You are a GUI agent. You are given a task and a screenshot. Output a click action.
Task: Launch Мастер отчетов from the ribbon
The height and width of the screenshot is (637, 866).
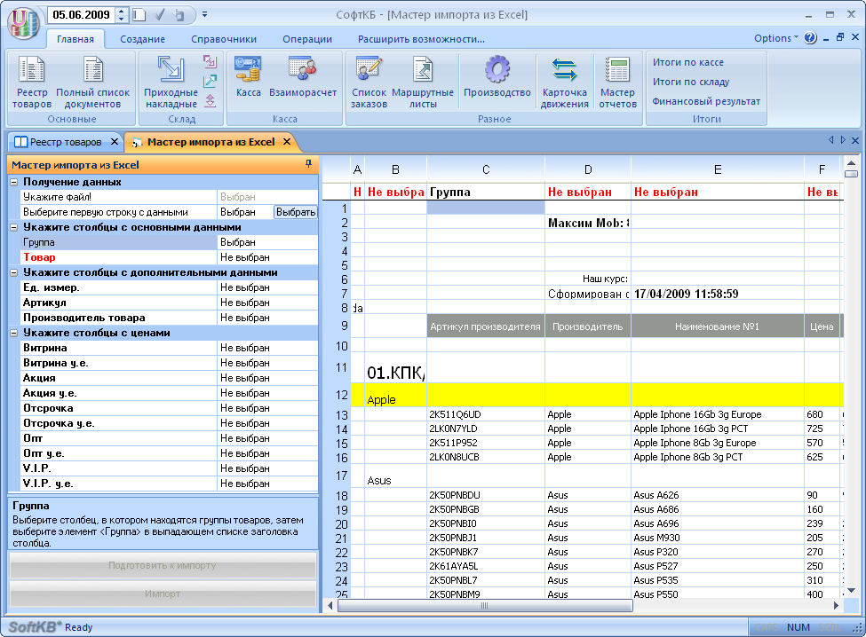(617, 82)
